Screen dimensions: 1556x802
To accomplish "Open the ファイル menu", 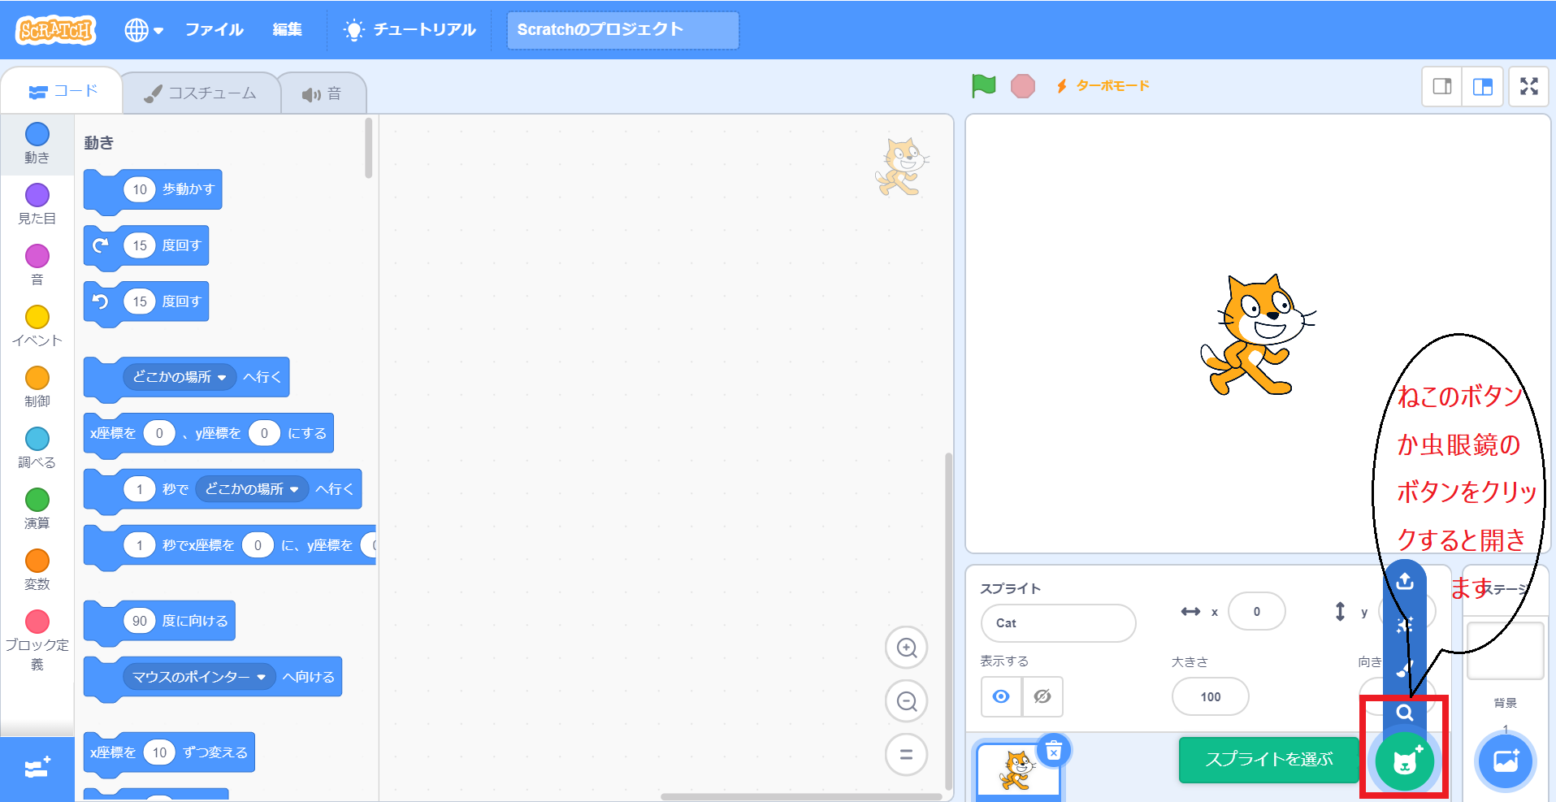I will tap(214, 30).
